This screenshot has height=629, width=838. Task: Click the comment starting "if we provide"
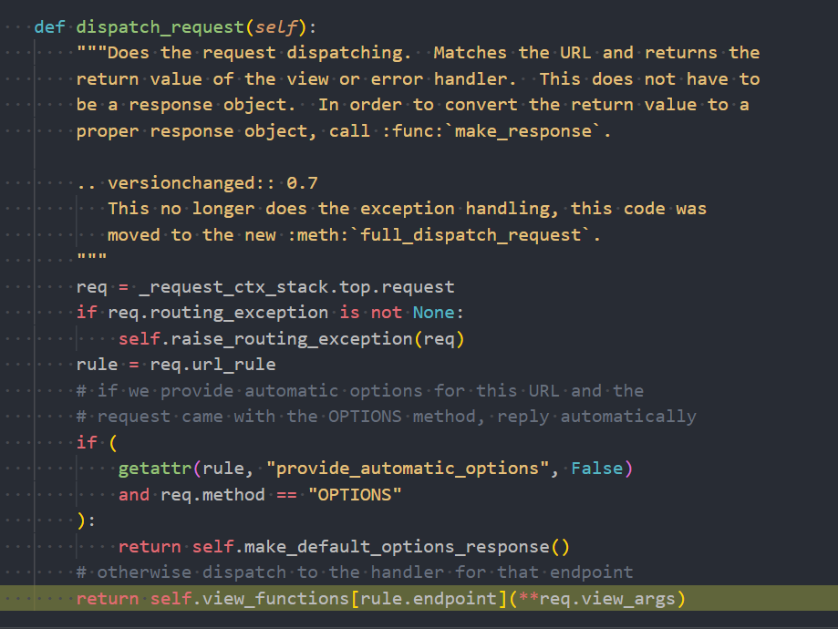pyautogui.click(x=360, y=391)
